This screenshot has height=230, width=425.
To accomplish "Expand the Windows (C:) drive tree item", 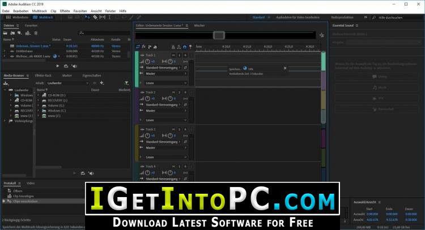I will (38, 110).
